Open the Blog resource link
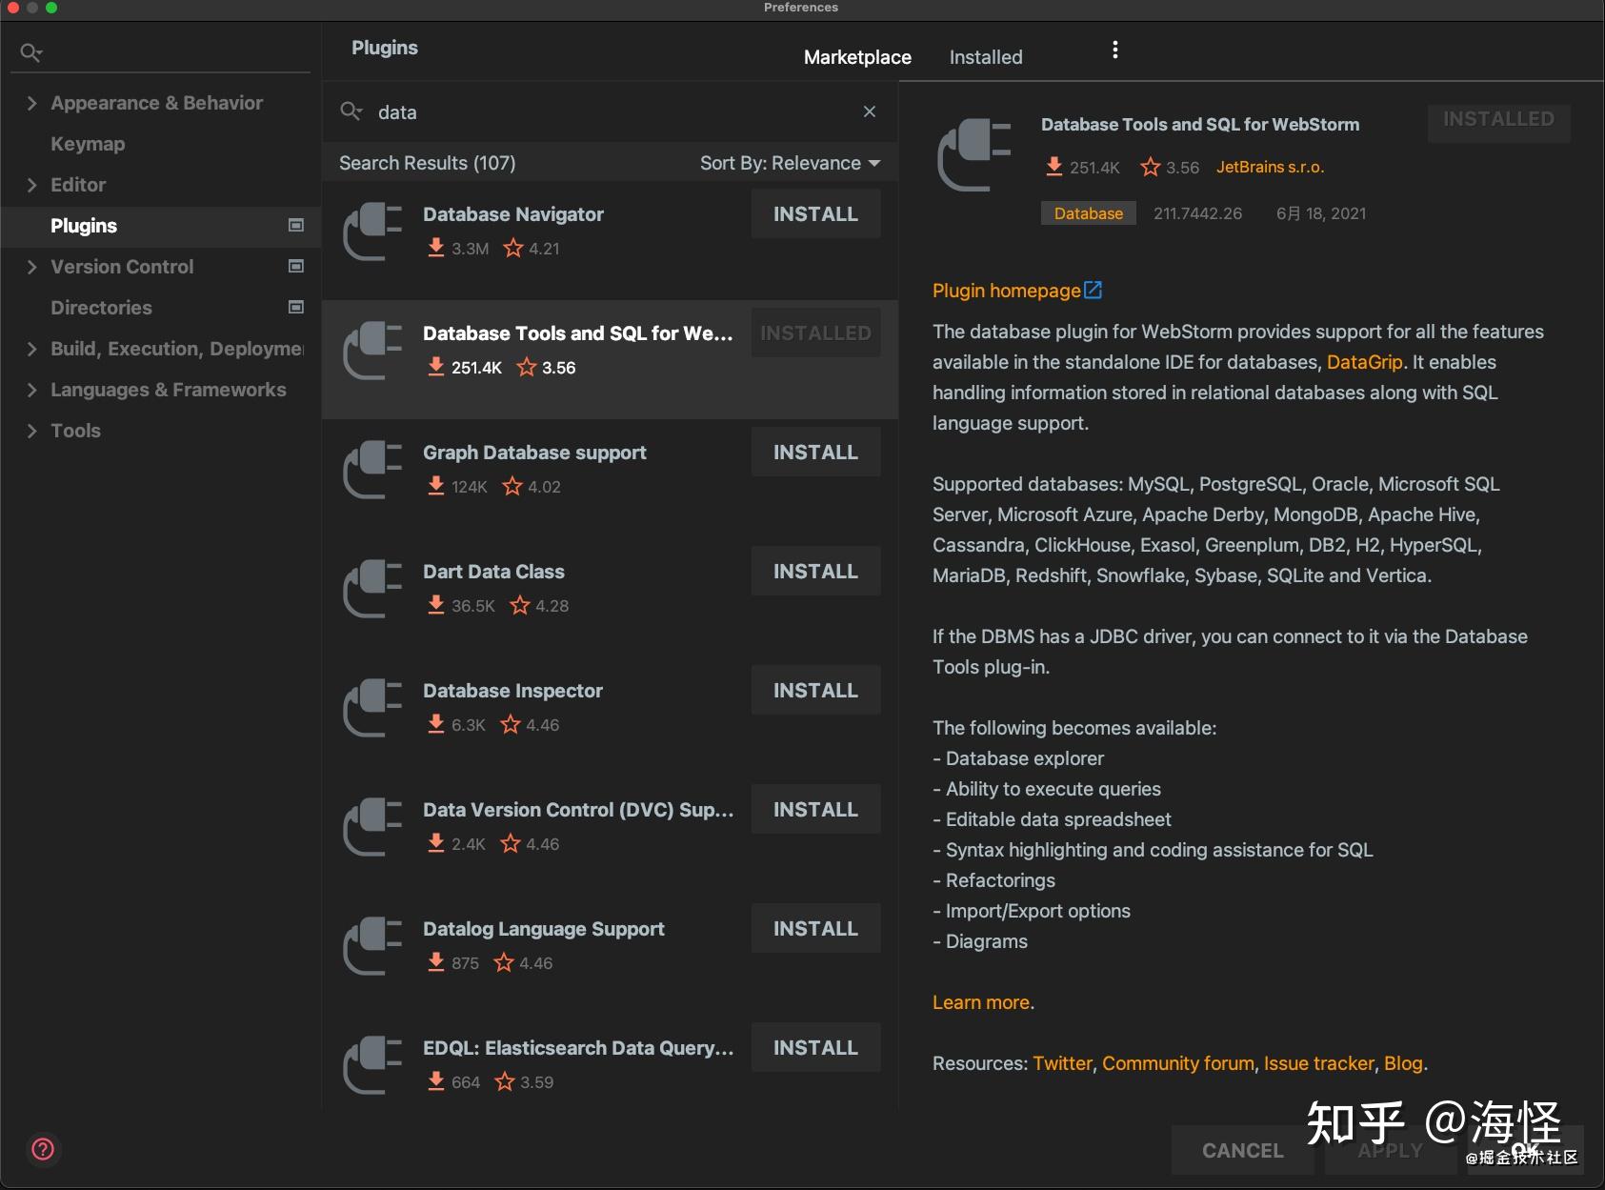 pos(1403,1063)
